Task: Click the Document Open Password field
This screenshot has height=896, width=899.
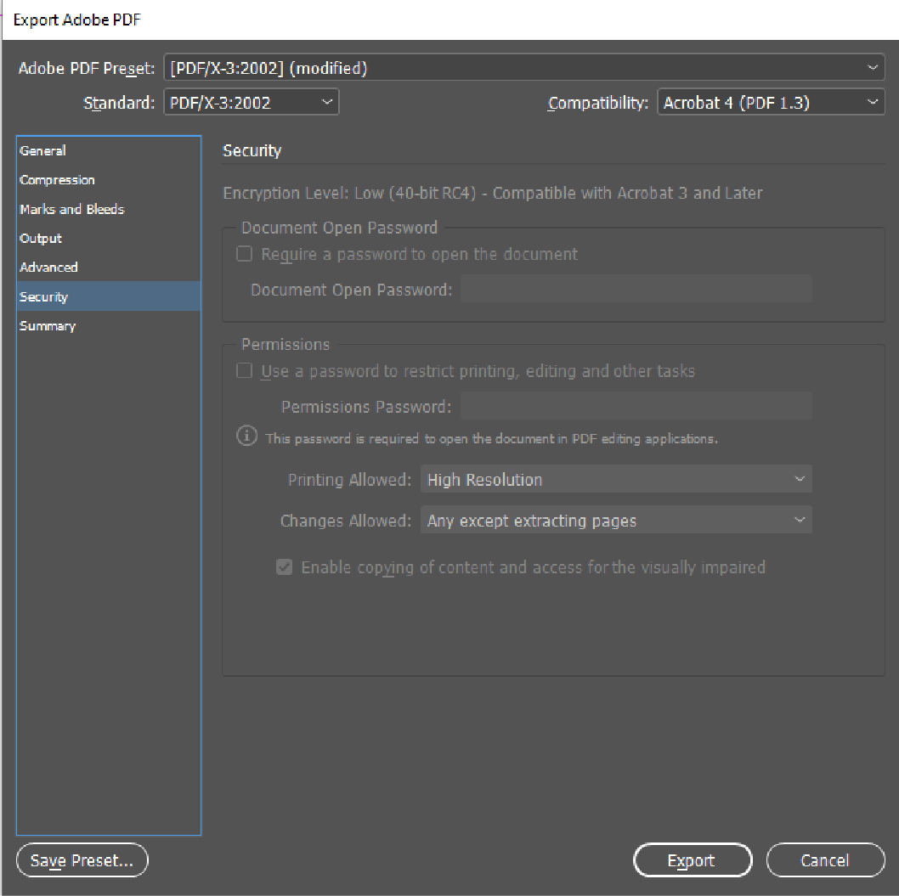Action: point(636,290)
